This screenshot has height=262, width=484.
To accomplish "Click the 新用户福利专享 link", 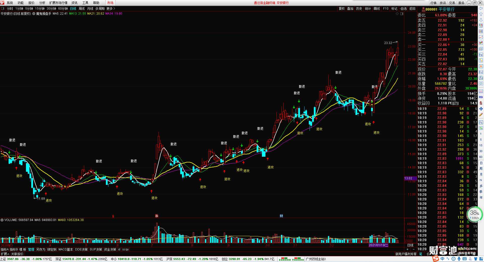I will pyautogui.click(x=406, y=254).
